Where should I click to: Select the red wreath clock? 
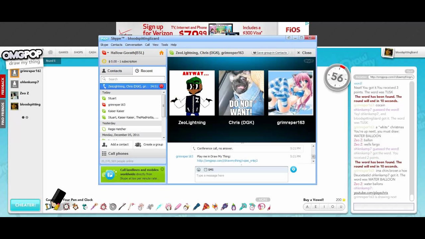(104, 207)
